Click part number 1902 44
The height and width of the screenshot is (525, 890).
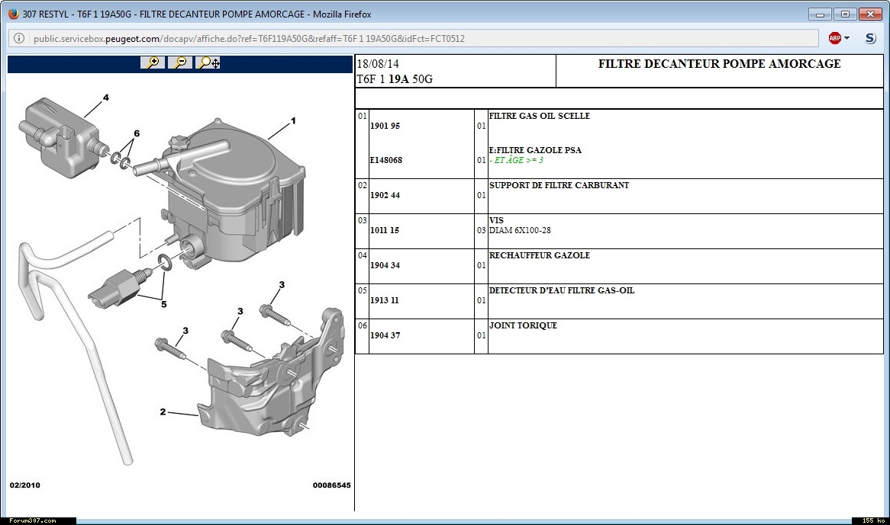click(385, 196)
